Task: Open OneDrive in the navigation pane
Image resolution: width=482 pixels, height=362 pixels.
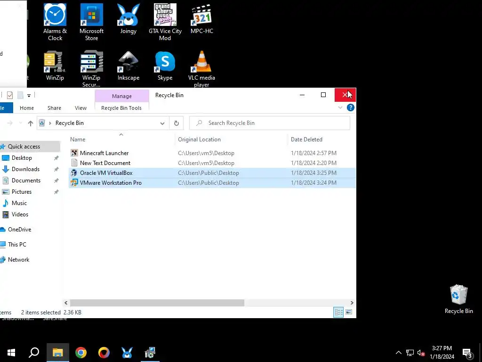Action: point(19,230)
